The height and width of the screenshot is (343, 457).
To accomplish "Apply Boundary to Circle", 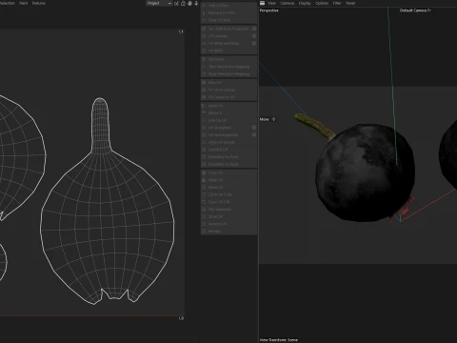I will coord(228,156).
